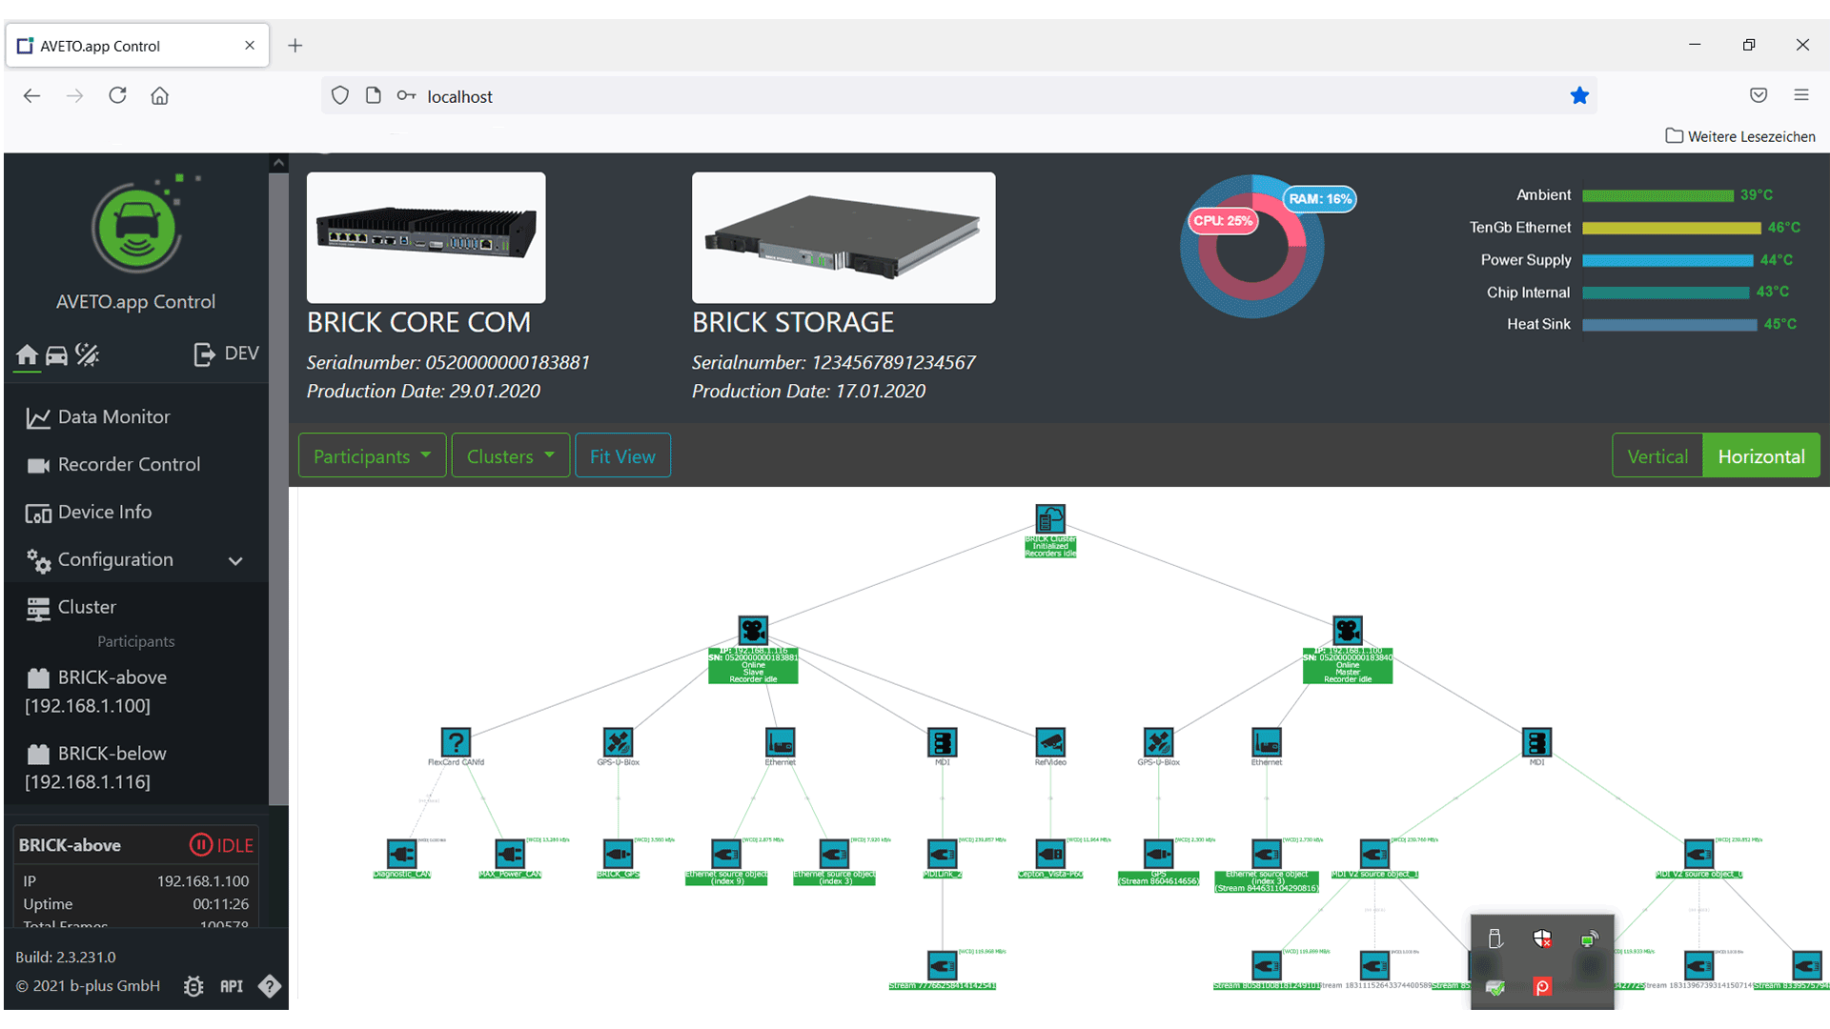Select the MDI V2 source object_1 node

coord(1374,853)
